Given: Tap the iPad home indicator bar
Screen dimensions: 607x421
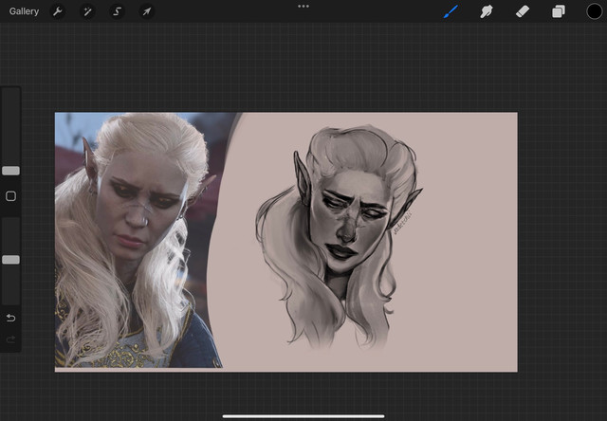Looking at the screenshot, I should pyautogui.click(x=303, y=414).
